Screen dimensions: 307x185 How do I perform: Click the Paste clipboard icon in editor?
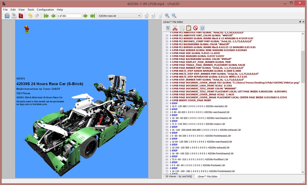point(189,28)
